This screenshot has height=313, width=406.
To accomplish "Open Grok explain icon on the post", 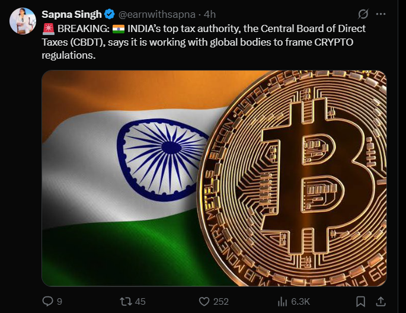I will point(363,14).
